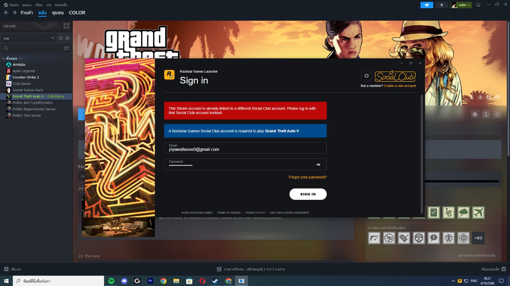Switch library to collections grid view
510x286 pixels.
click(66, 26)
